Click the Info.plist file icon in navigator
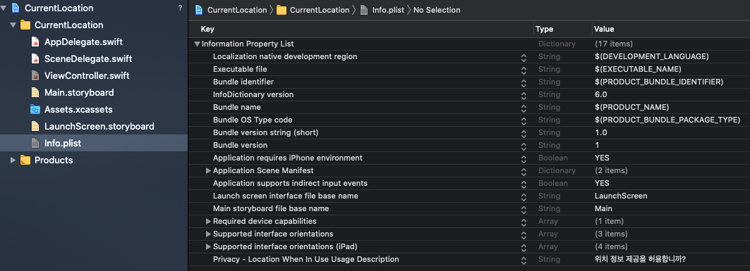Screen dimensions: 750x271 35,143
